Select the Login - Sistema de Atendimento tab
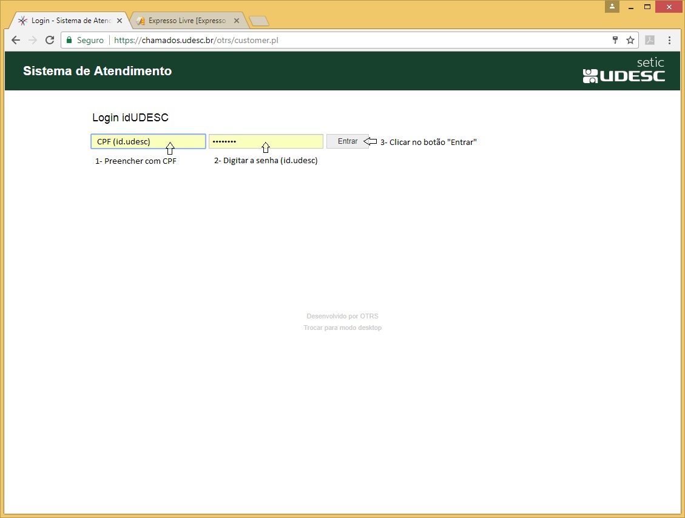The image size is (685, 518). 70,21
